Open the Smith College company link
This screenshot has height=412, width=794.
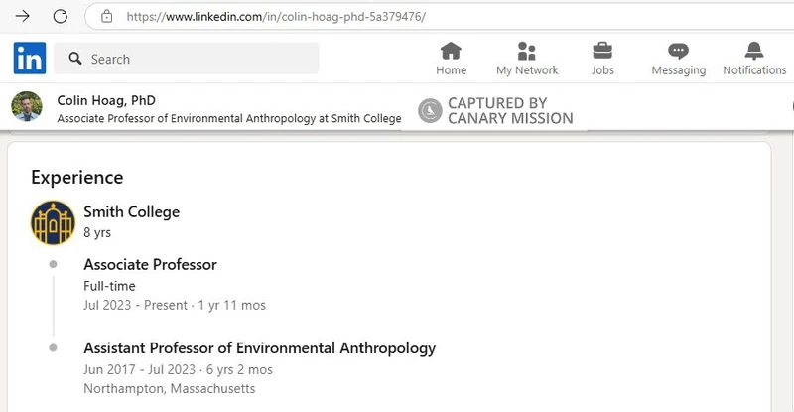(131, 211)
